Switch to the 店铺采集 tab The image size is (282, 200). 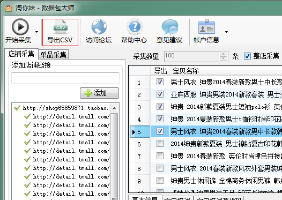(x=21, y=54)
